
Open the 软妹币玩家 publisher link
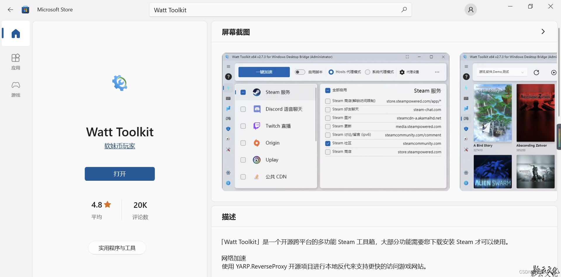(120, 146)
